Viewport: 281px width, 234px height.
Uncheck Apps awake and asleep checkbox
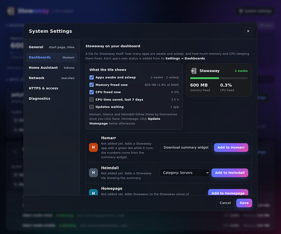click(91, 77)
